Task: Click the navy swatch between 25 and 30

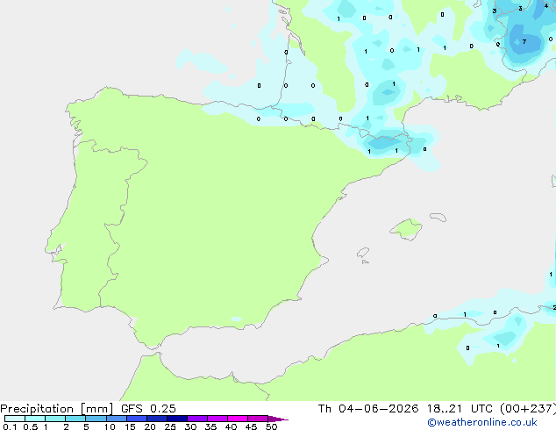Action: pos(177,419)
